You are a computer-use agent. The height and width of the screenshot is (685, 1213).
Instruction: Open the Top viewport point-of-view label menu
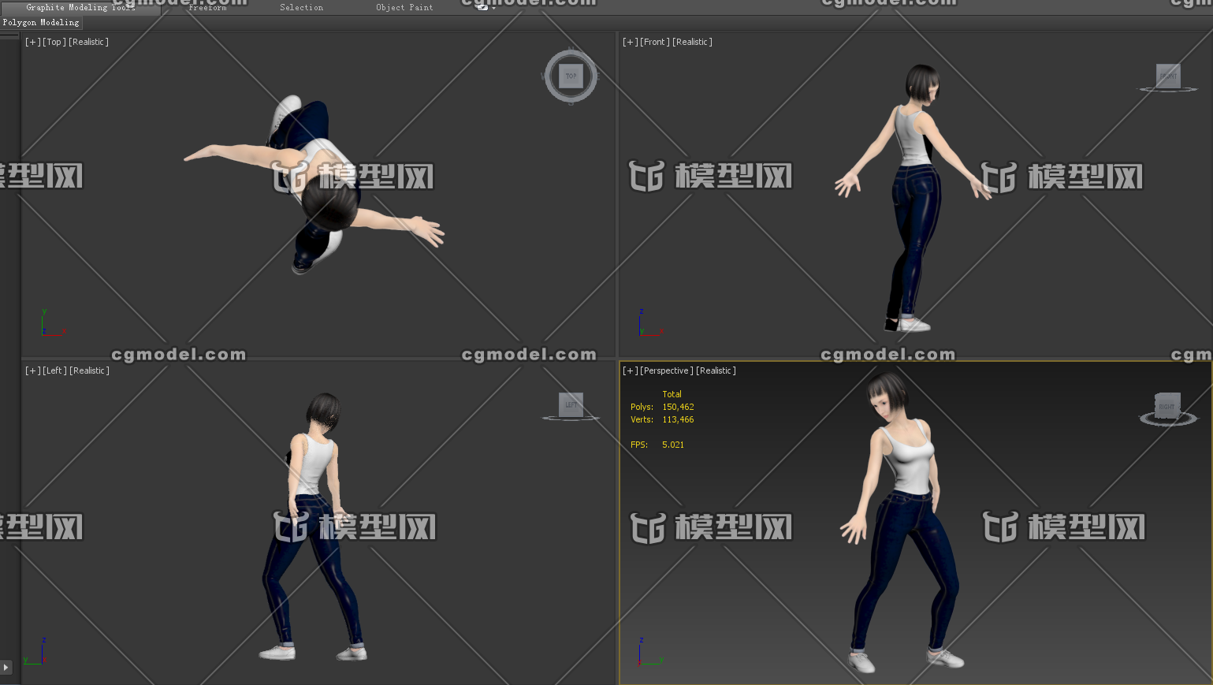tap(54, 42)
